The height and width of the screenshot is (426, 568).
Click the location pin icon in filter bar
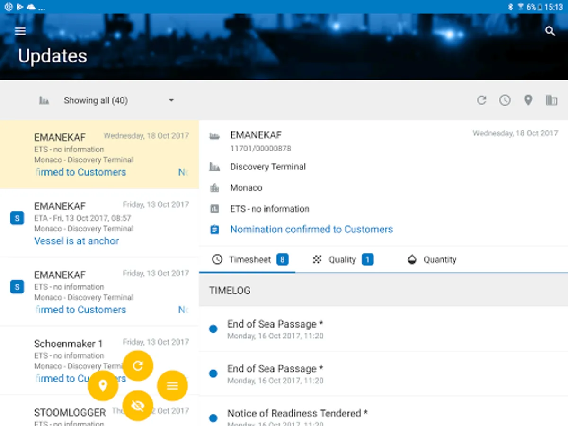pyautogui.click(x=528, y=100)
